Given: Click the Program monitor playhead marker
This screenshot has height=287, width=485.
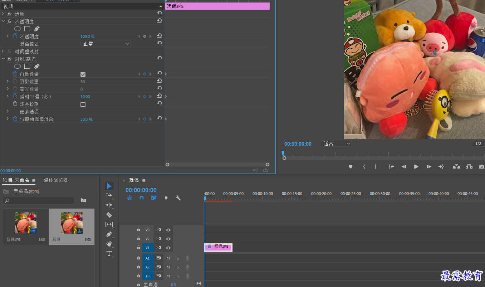Looking at the screenshot, I should click(283, 153).
